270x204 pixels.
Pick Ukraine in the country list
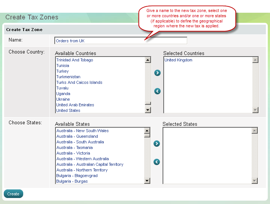(x=63, y=99)
